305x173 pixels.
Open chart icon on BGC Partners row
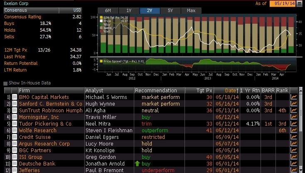point(294,150)
